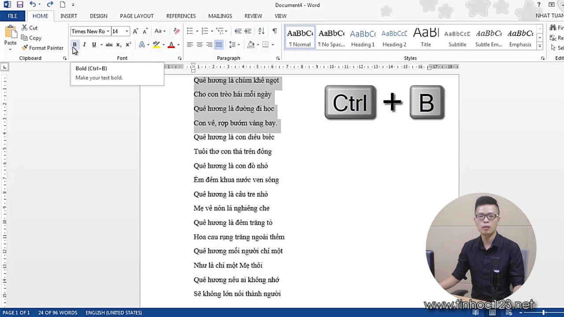
Task: Click the Format Painter button
Action: 42,48
